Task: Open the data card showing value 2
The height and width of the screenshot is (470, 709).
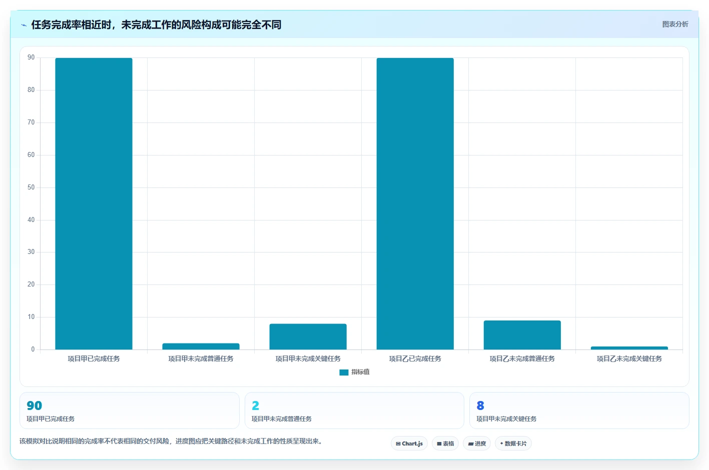Action: tap(354, 410)
